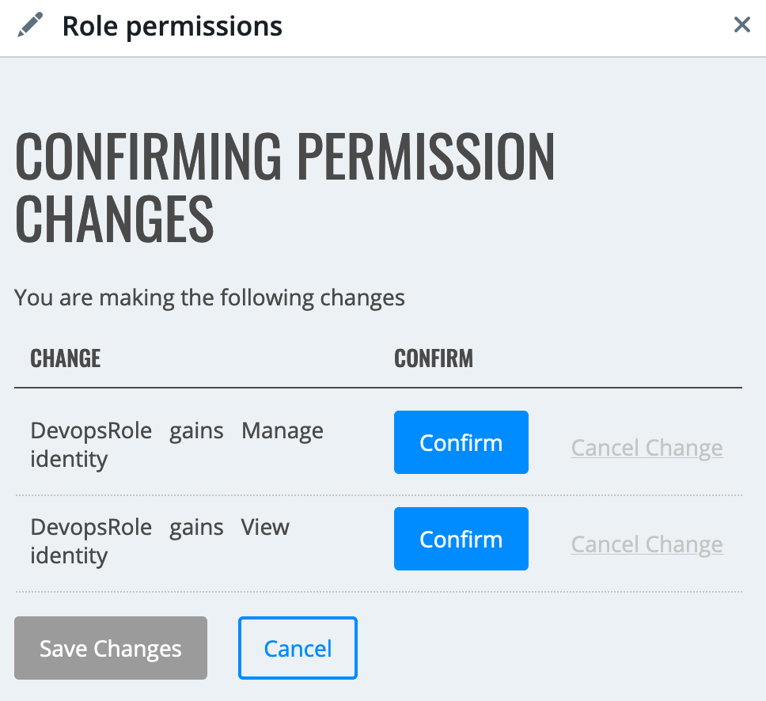Image resolution: width=766 pixels, height=701 pixels.
Task: Click the word View in second change row
Action: tap(265, 528)
